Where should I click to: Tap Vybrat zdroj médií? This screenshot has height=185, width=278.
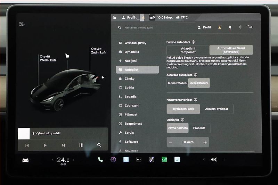(x=47, y=133)
